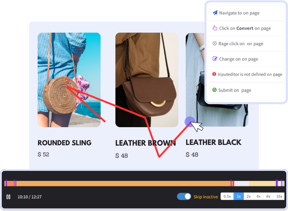Click the green checkmark Submit icon
The image size is (288, 211).
click(214, 90)
